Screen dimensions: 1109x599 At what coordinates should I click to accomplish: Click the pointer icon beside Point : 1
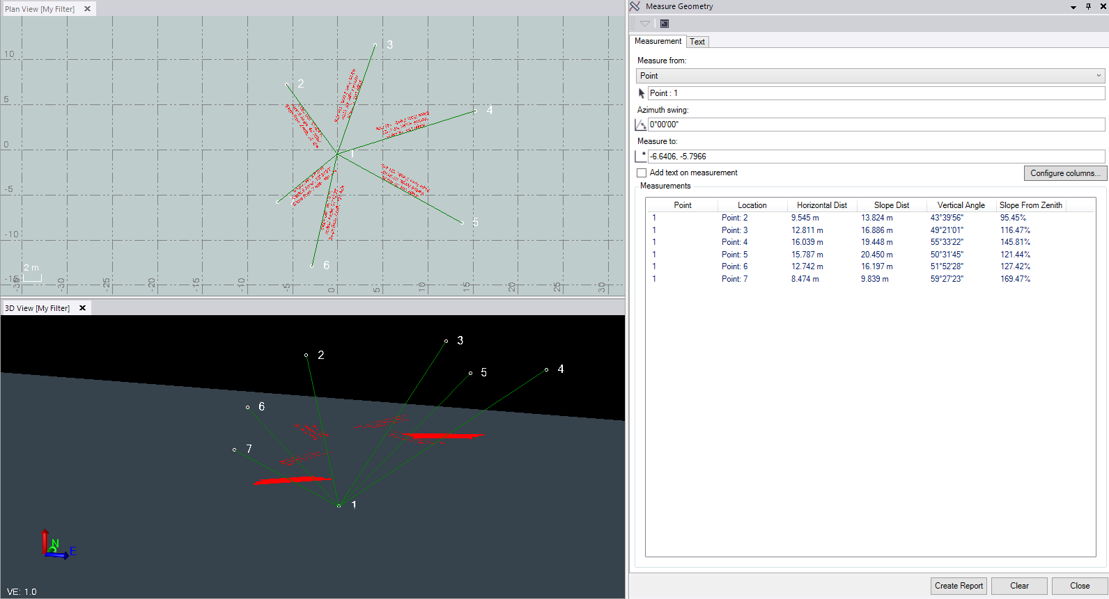(642, 93)
